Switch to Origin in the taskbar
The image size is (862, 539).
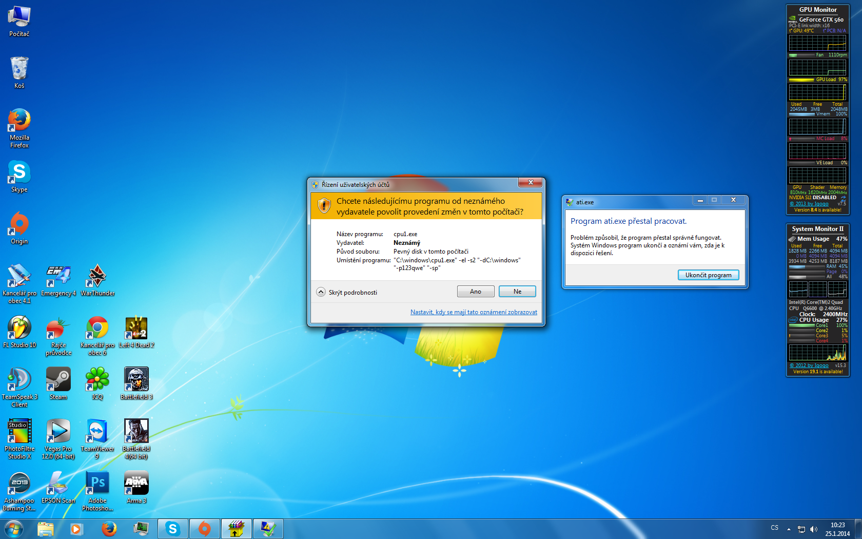tap(205, 529)
